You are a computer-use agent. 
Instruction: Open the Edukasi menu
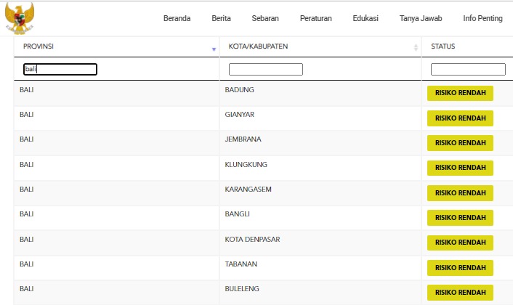365,19
